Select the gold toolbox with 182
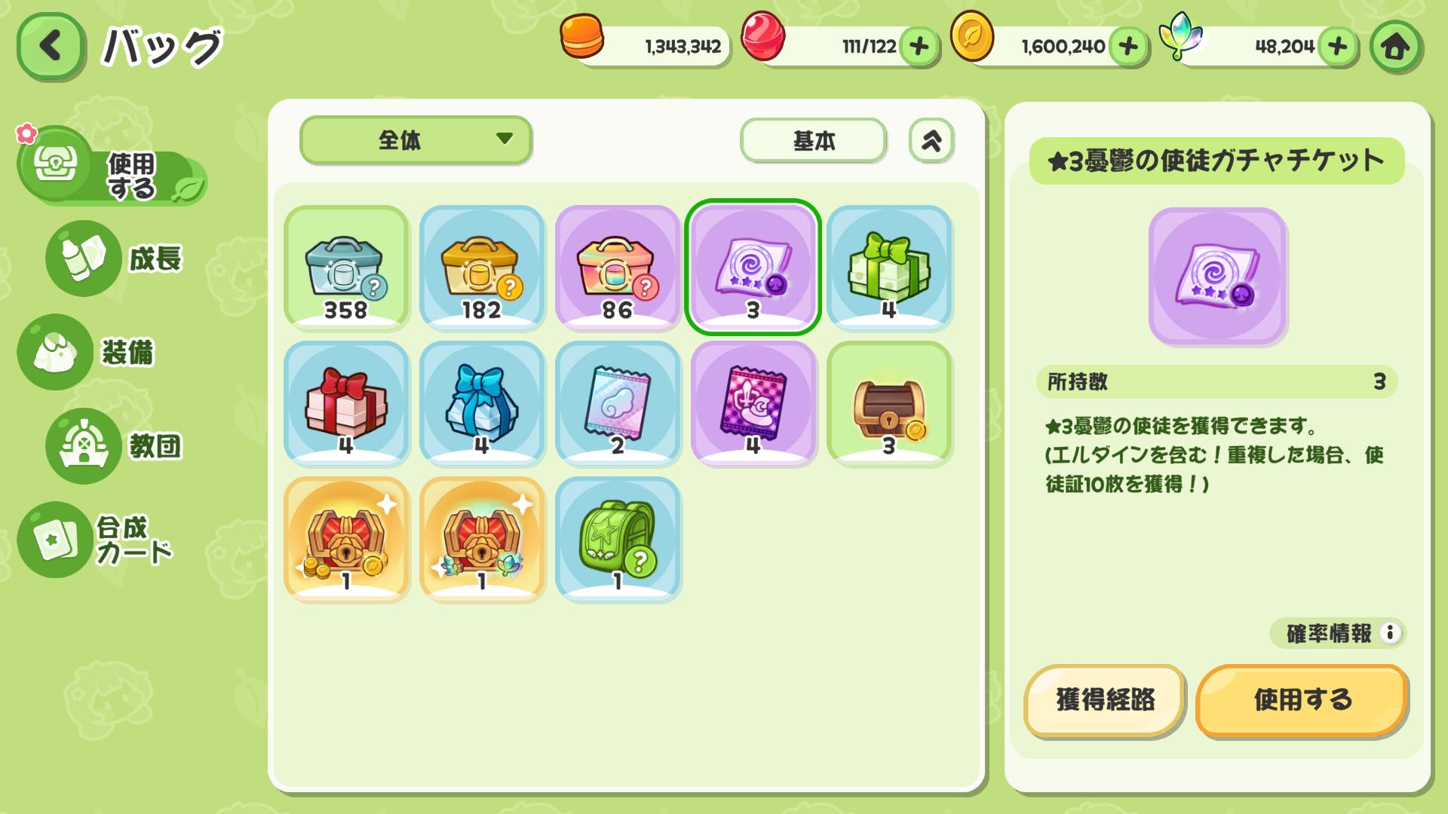This screenshot has width=1448, height=814. tap(482, 268)
